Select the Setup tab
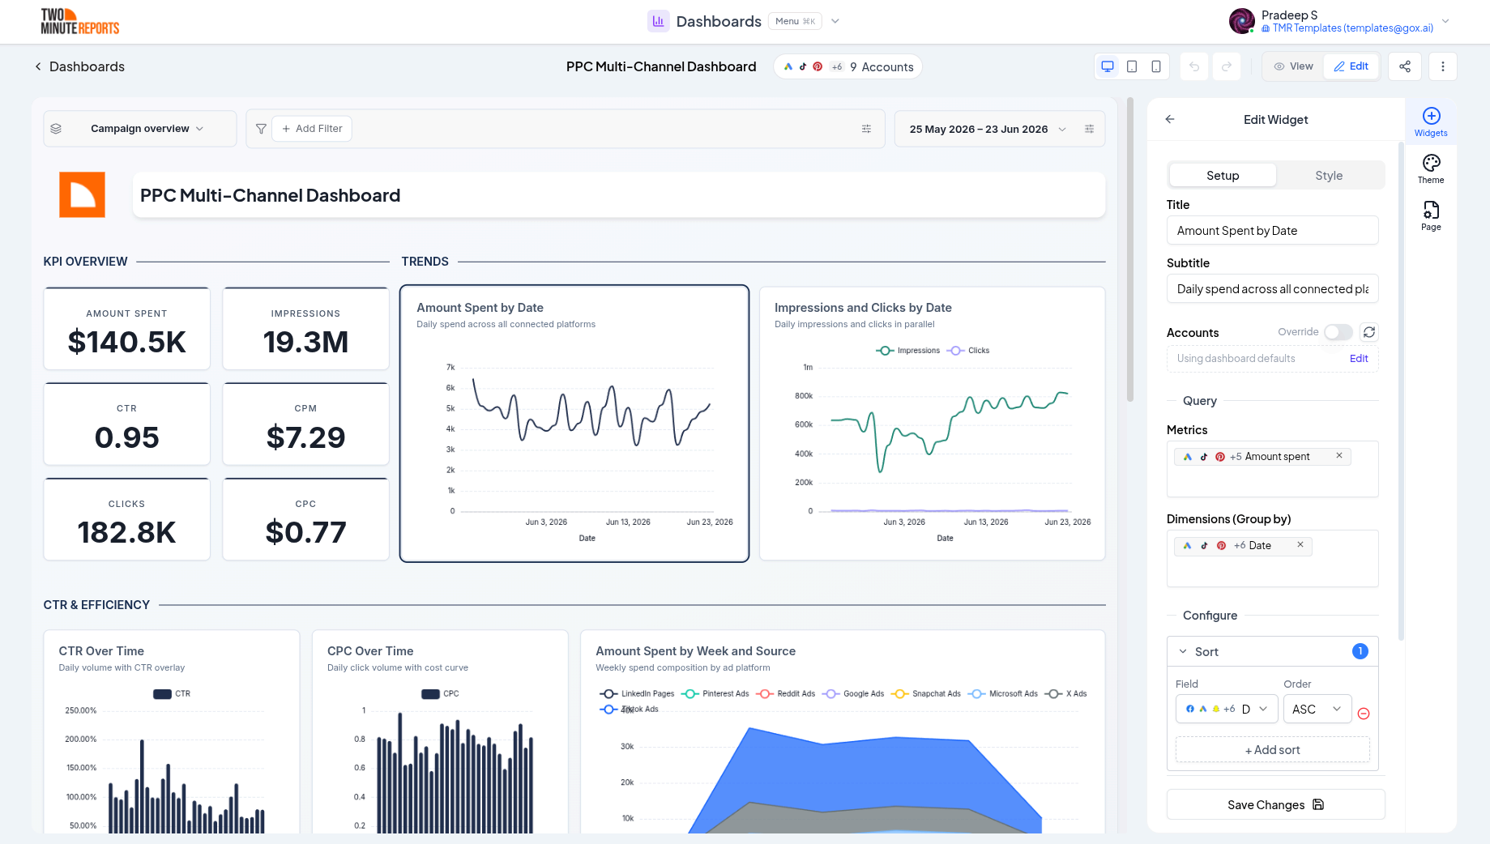The height and width of the screenshot is (844, 1490). (x=1223, y=176)
